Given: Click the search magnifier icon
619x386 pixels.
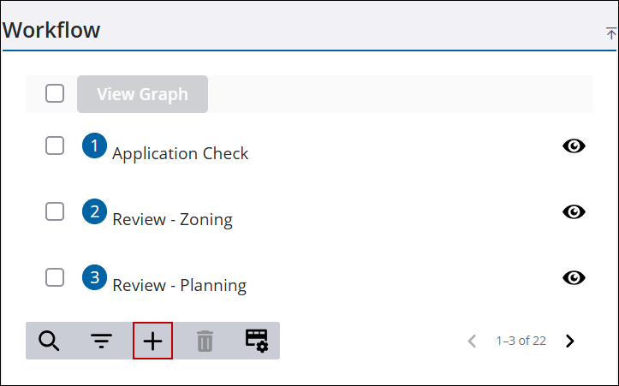Looking at the screenshot, I should point(50,341).
